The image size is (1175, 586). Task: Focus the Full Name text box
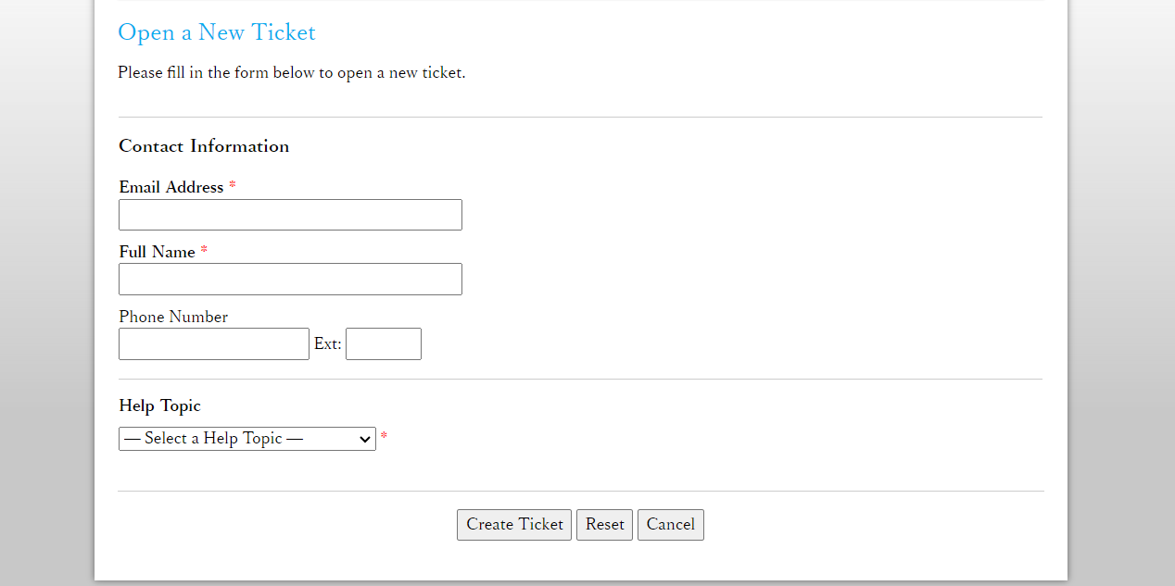tap(290, 280)
